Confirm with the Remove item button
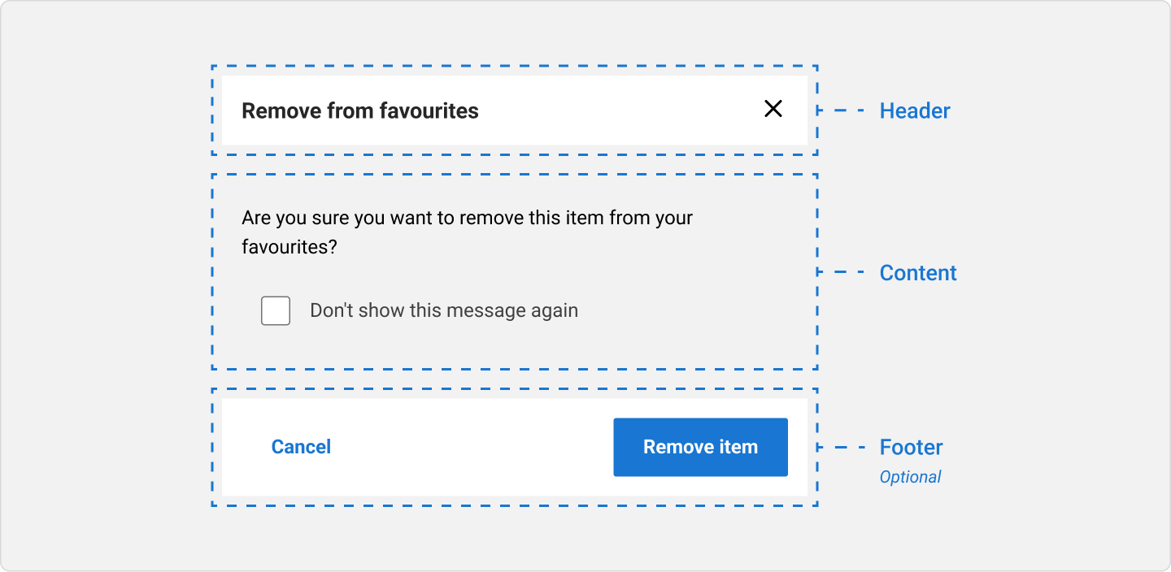This screenshot has width=1171, height=572. point(700,447)
